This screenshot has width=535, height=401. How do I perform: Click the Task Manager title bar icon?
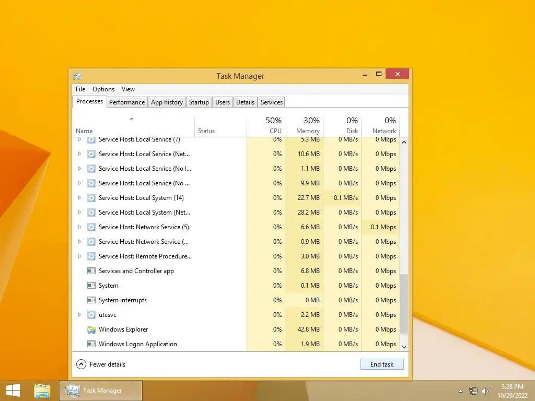pos(77,76)
